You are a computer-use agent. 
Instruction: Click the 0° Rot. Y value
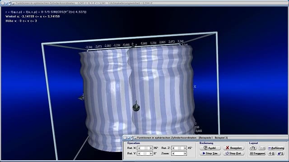pyautogui.click(x=155, y=153)
